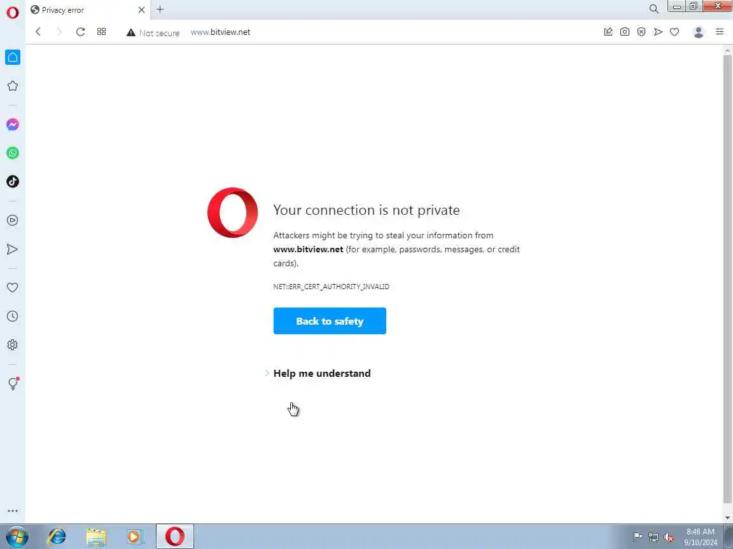
Task: Click the Back to safety button
Action: point(330,321)
